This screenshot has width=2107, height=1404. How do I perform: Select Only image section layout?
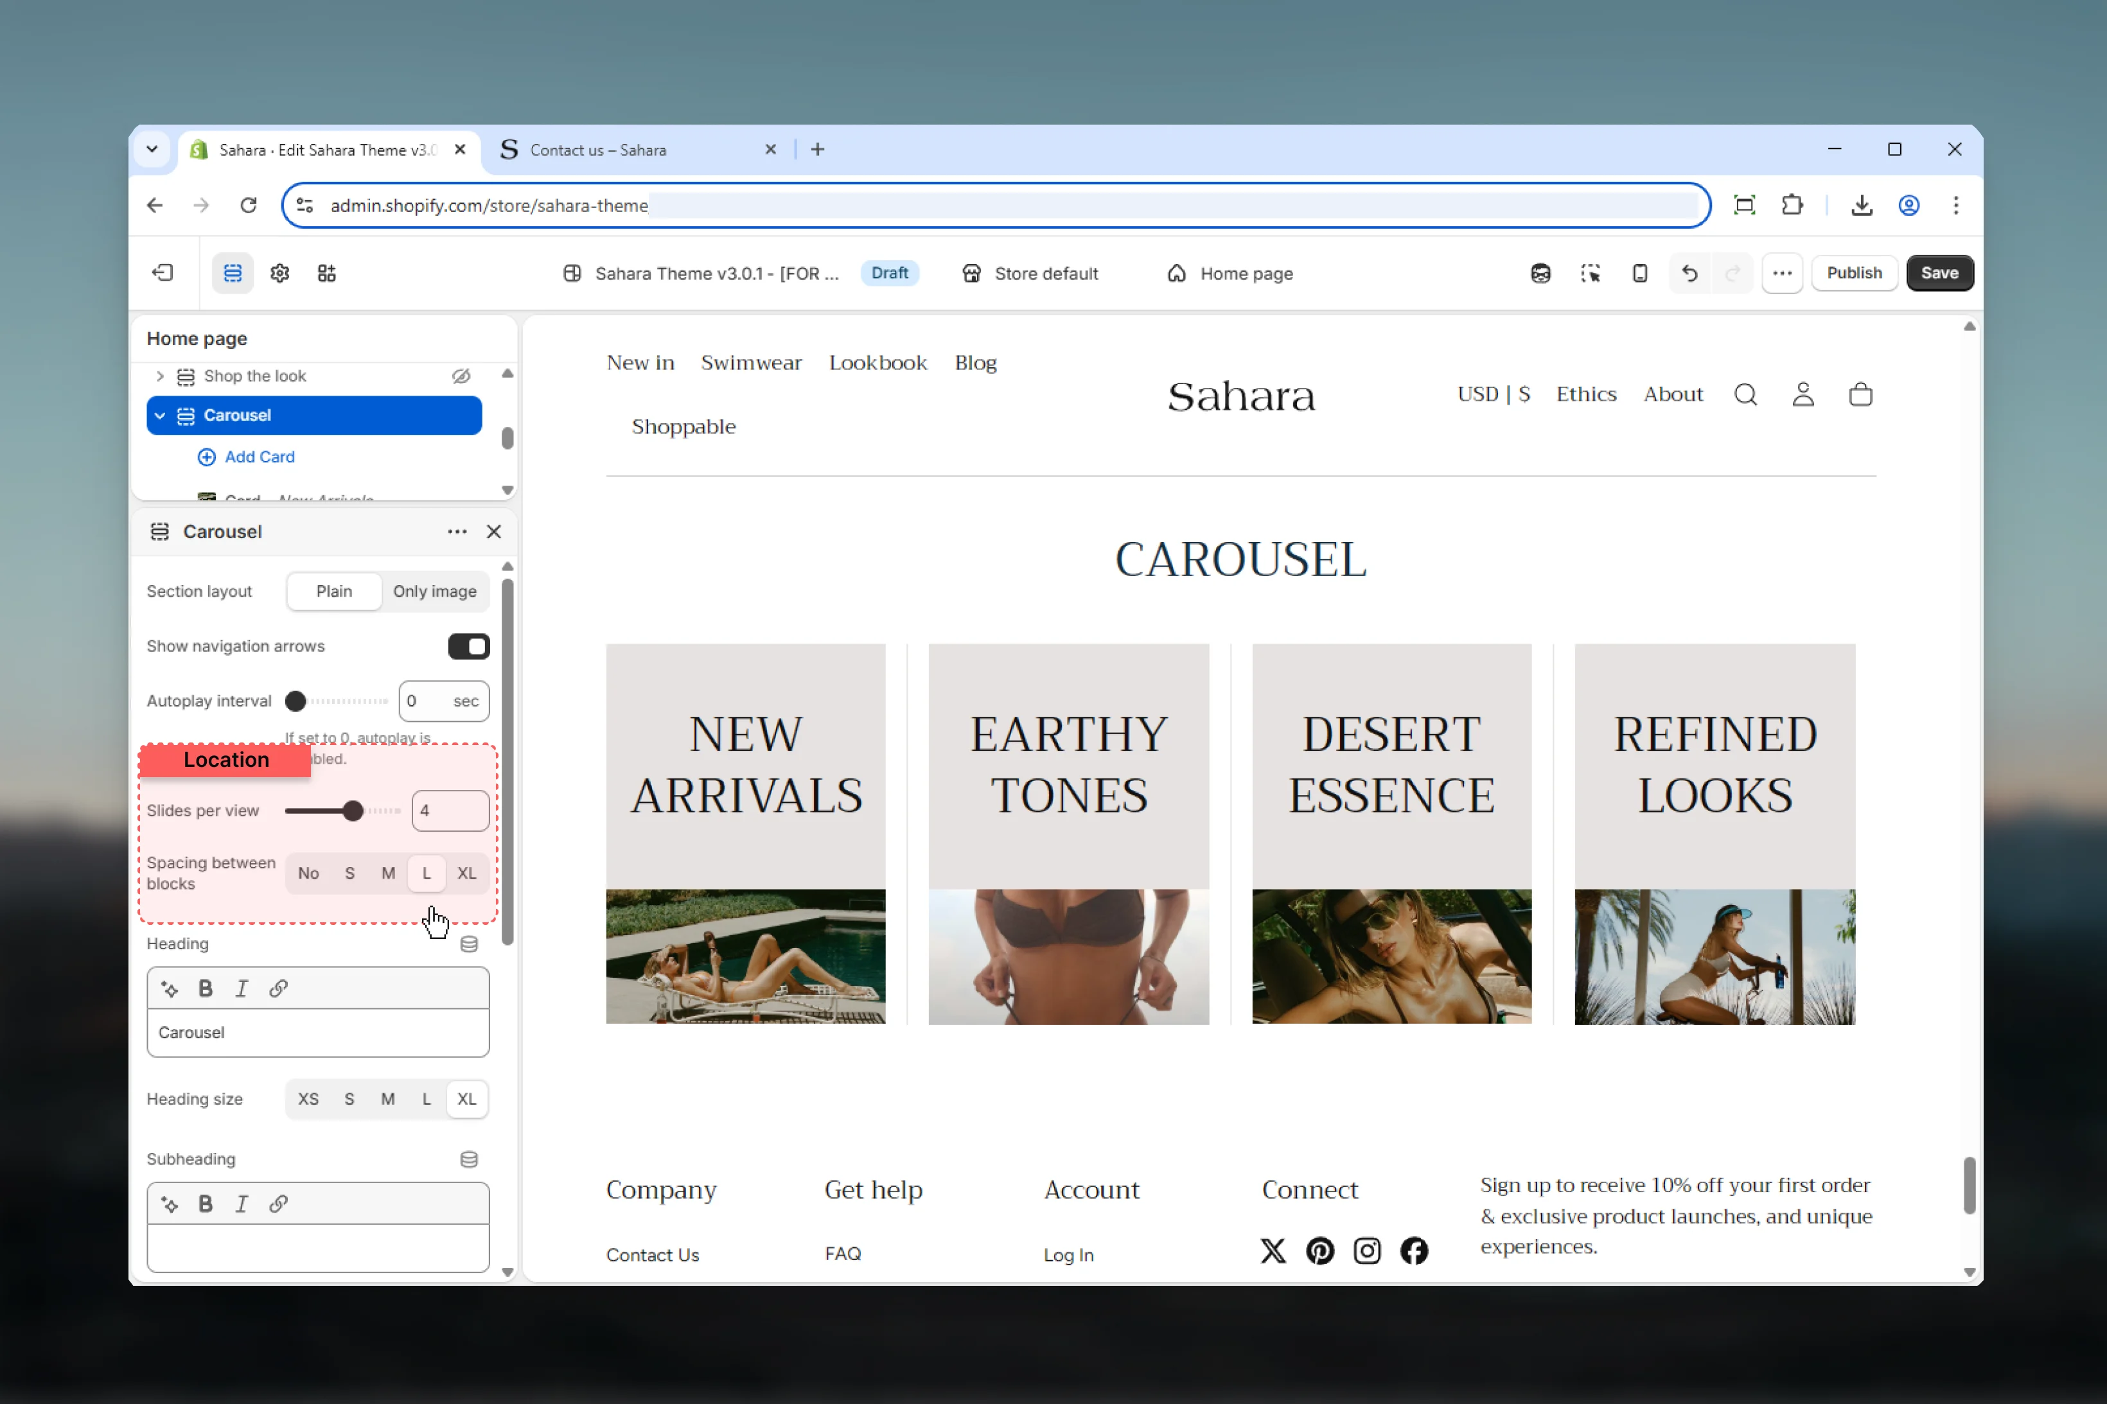click(434, 591)
